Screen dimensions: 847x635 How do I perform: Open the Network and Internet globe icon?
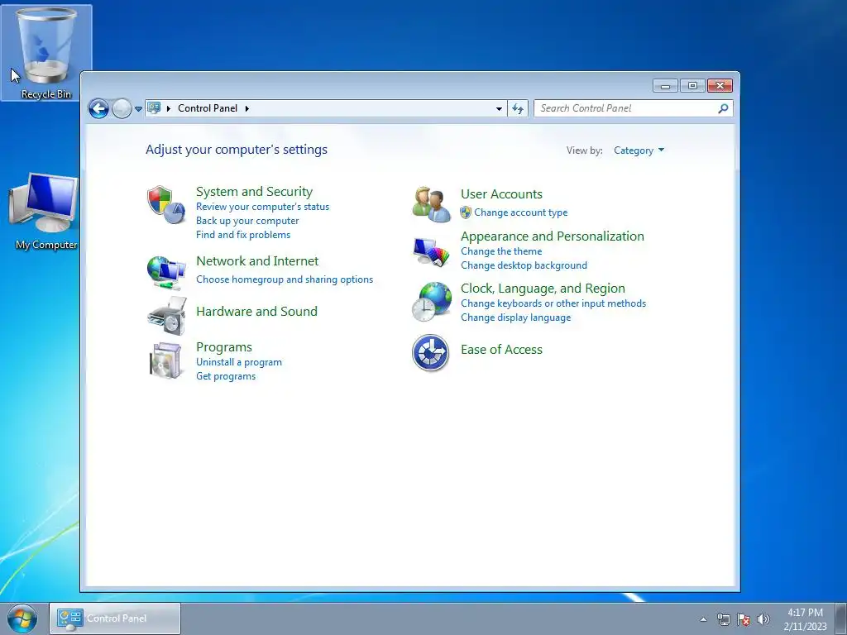click(x=166, y=273)
